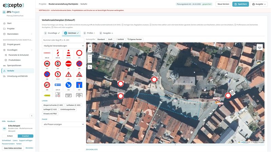271x152 pixels.
Task: Toggle Vollbild map view
Action: (120, 39)
